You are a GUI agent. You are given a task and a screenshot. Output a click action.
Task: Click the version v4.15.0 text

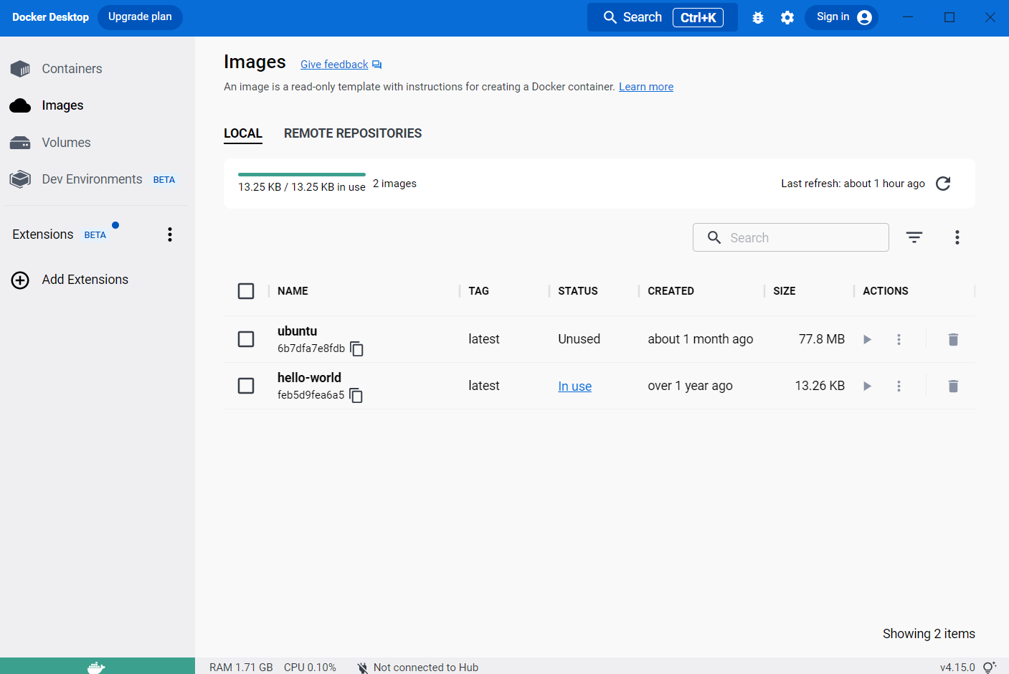click(x=957, y=668)
